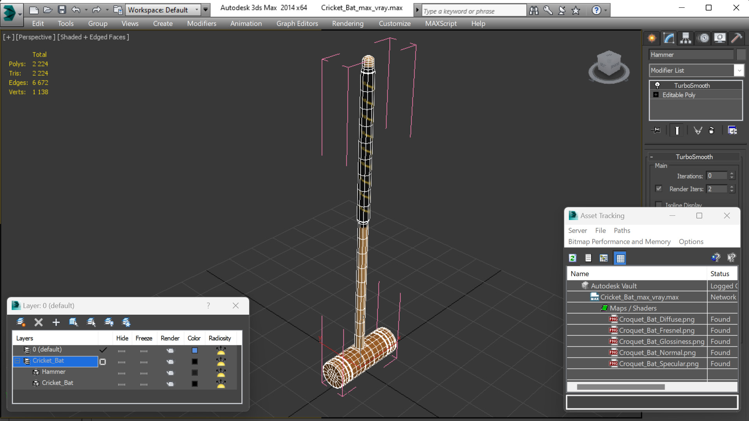Viewport: 749px width, 421px height.
Task: Open the Workspace: Default dropdown
Action: point(163,10)
